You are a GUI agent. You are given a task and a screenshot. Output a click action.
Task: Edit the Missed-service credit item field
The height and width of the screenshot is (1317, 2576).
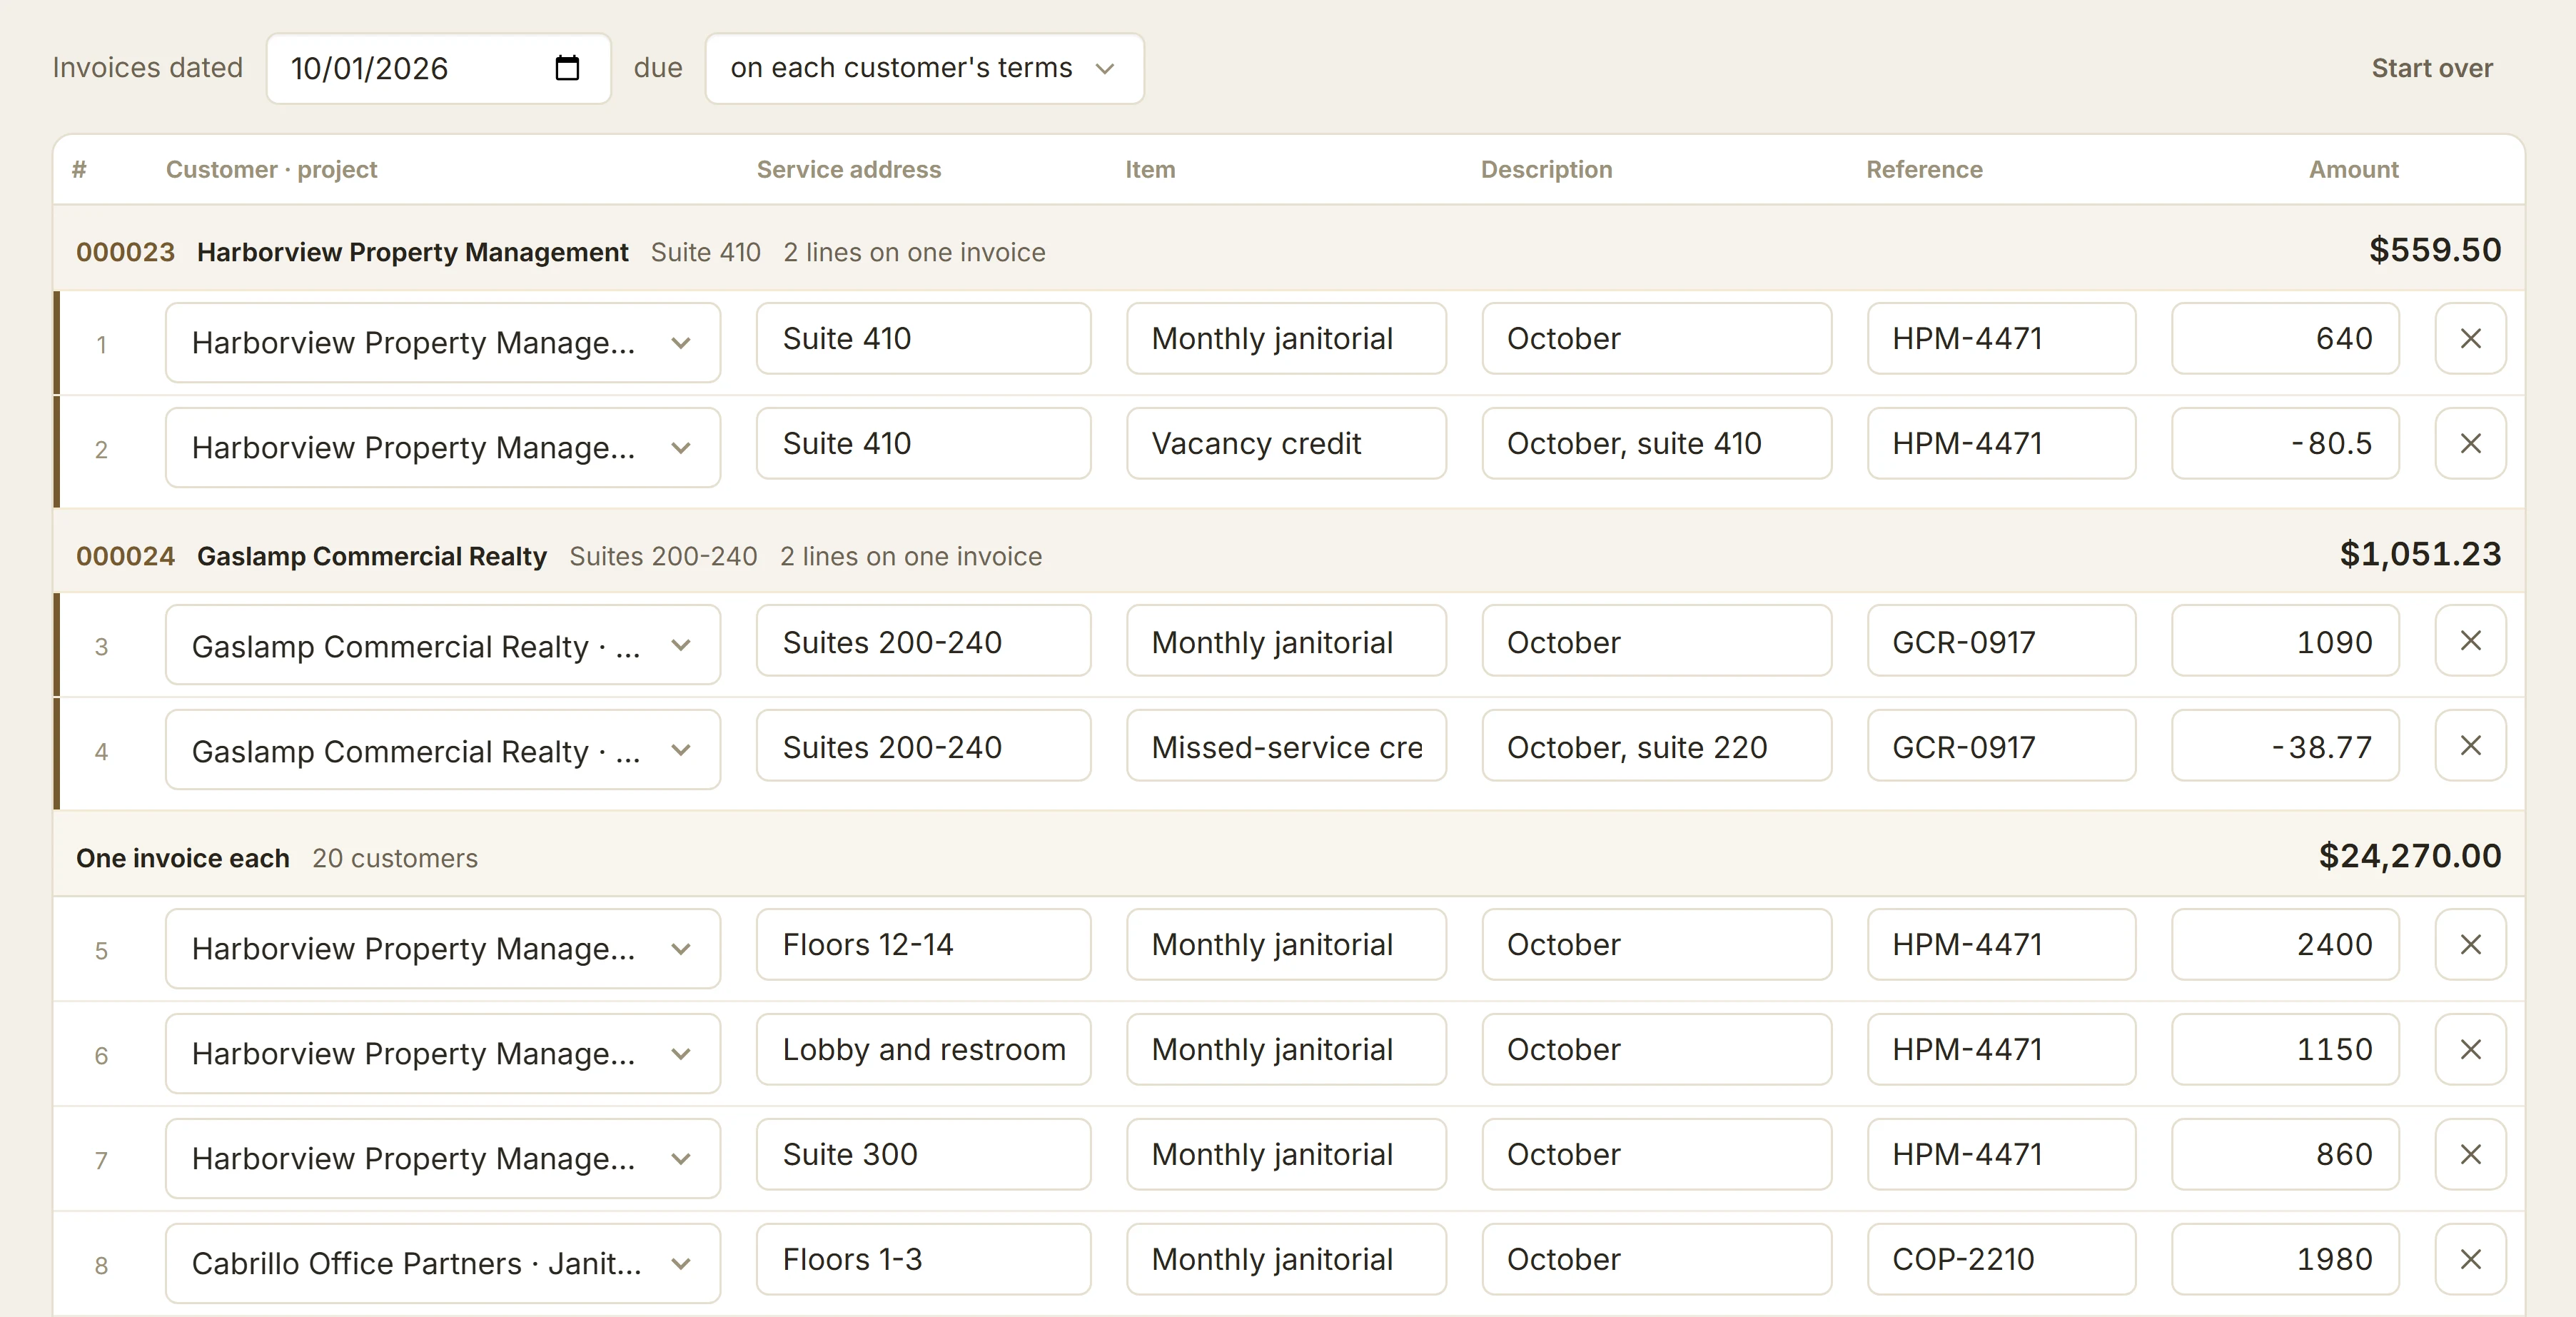[x=1286, y=746]
